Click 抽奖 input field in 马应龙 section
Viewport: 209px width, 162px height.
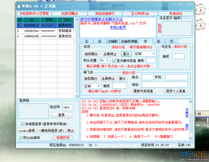coord(179,56)
